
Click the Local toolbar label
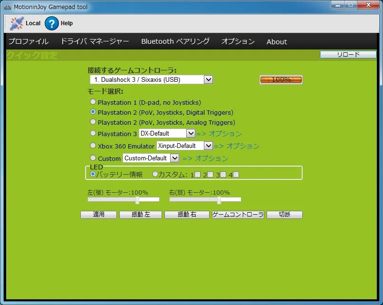pos(33,23)
